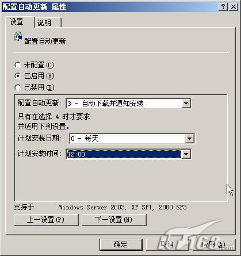
Task: Expand the 计划安装时间 dropdown arrow
Action: click(x=186, y=154)
